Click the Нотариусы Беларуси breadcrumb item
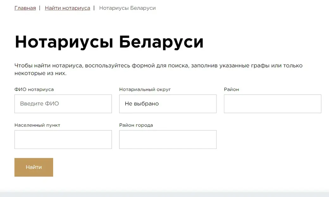 127,8
